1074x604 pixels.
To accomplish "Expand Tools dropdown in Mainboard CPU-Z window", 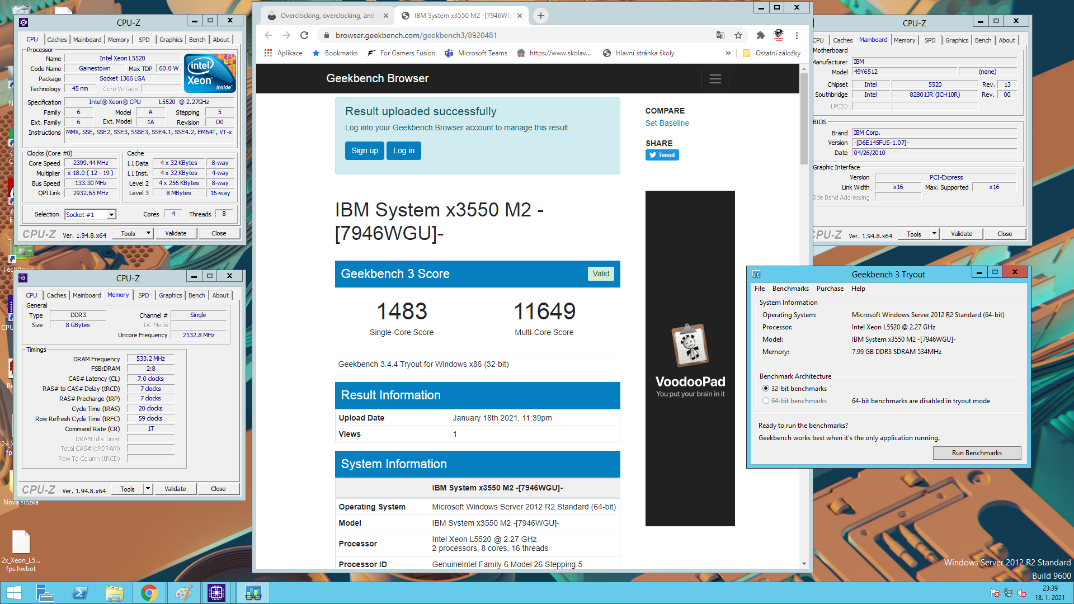I will pyautogui.click(x=935, y=234).
